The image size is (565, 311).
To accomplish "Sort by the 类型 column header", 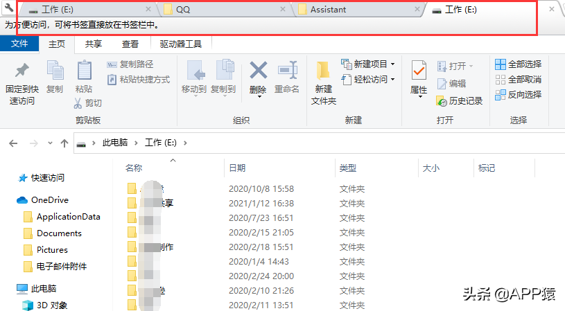I will tap(348, 168).
